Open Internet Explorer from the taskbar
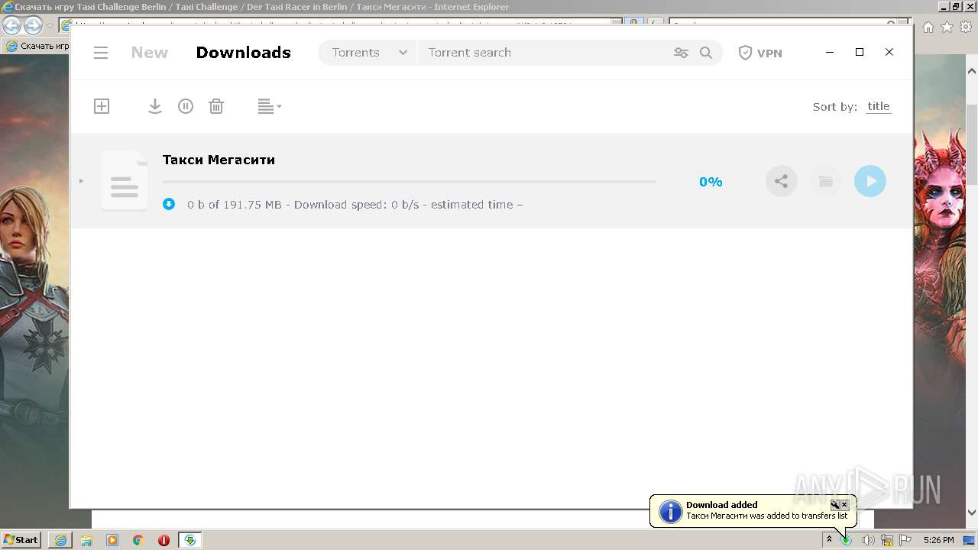The height and width of the screenshot is (550, 978). pyautogui.click(x=60, y=540)
